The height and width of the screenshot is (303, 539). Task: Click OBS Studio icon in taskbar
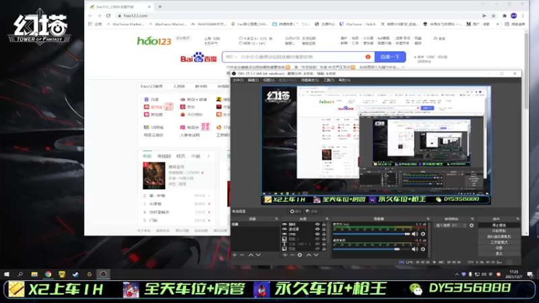coord(103,274)
